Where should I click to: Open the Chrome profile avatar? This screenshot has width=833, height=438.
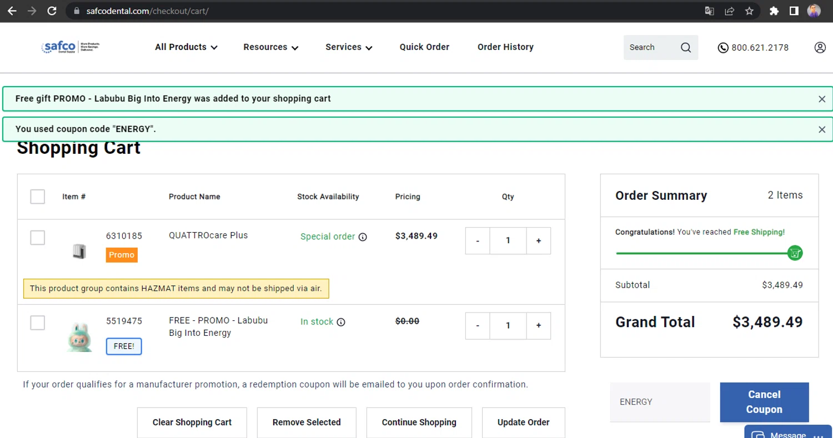(814, 11)
